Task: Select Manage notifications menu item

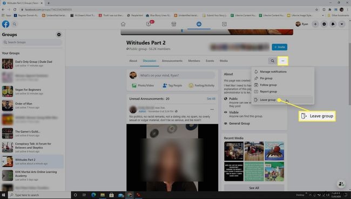Action: pyautogui.click(x=282, y=72)
